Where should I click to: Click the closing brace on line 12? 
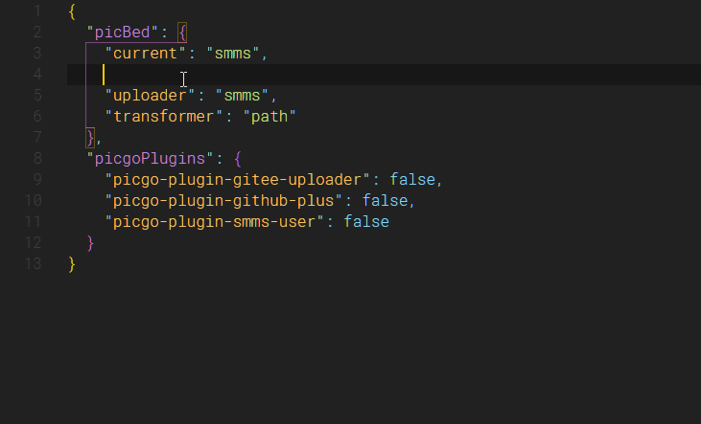(x=90, y=242)
